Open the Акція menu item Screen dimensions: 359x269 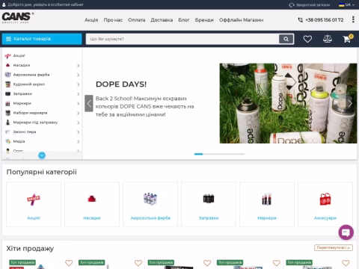pos(91,20)
